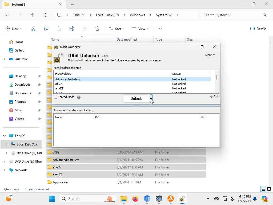Open Documents in quick access
This screenshot has height=205, width=273.
23,93
